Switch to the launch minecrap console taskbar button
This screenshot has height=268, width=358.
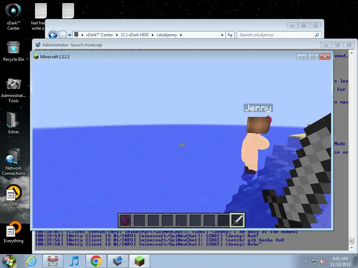118,261
